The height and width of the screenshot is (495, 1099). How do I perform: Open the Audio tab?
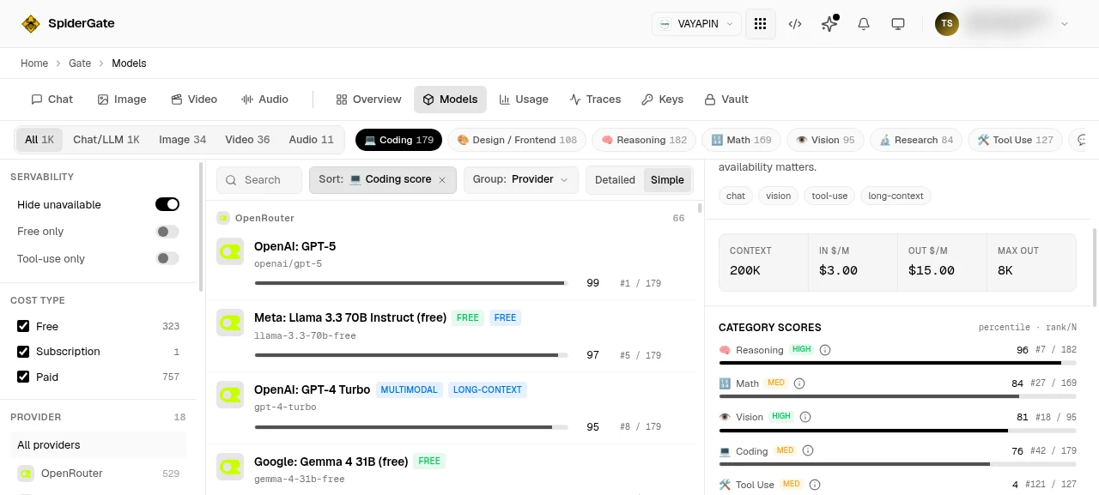coord(264,100)
